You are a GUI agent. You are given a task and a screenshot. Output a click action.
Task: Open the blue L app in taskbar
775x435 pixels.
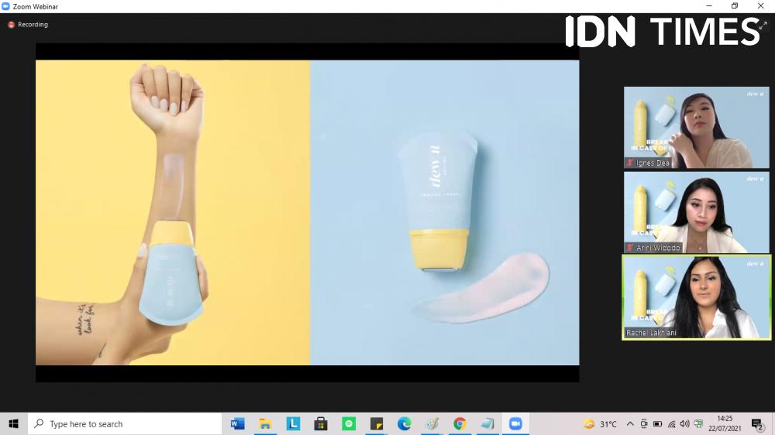pyautogui.click(x=293, y=423)
